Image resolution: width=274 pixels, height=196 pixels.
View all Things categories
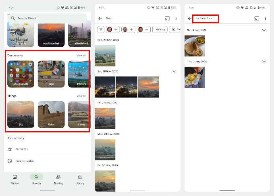click(81, 96)
